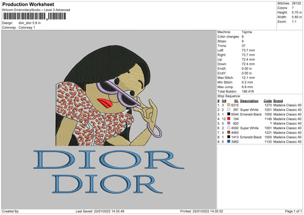Select the Color changes label
This screenshot has height=215, width=304.
tap(229, 37)
